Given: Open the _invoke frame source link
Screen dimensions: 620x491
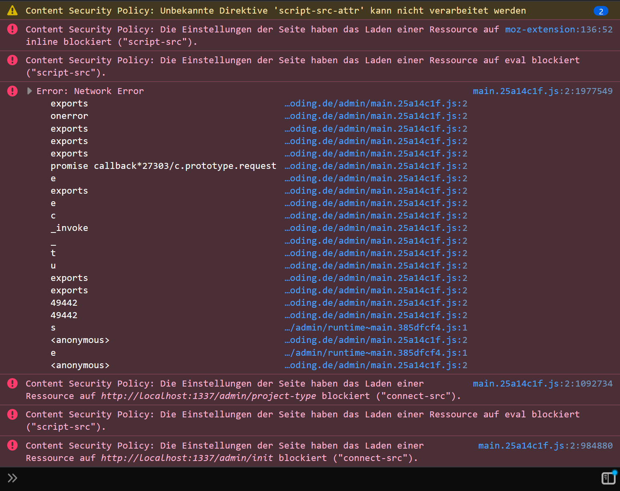Looking at the screenshot, I should [375, 228].
